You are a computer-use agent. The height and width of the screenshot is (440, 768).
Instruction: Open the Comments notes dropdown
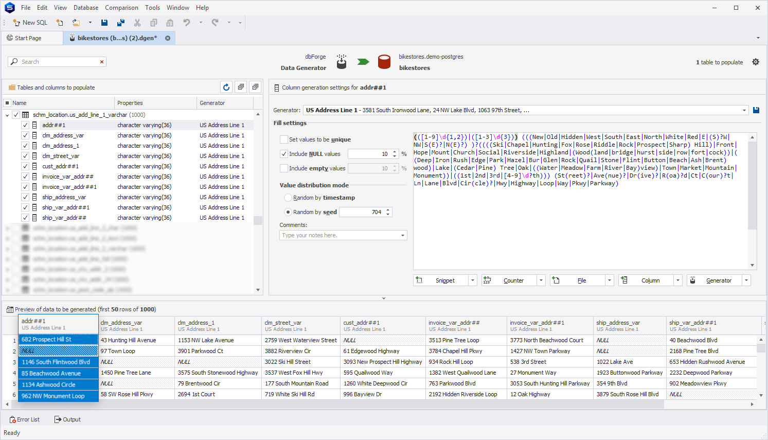click(403, 235)
